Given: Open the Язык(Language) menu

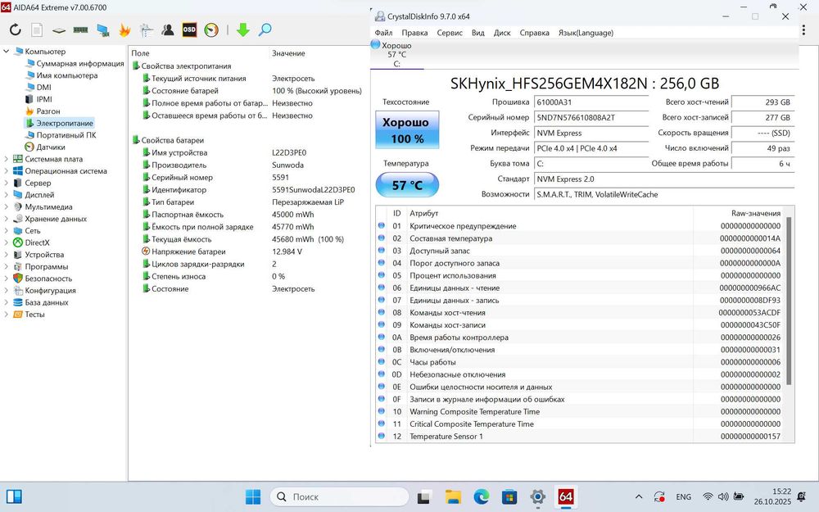Looking at the screenshot, I should (x=586, y=33).
